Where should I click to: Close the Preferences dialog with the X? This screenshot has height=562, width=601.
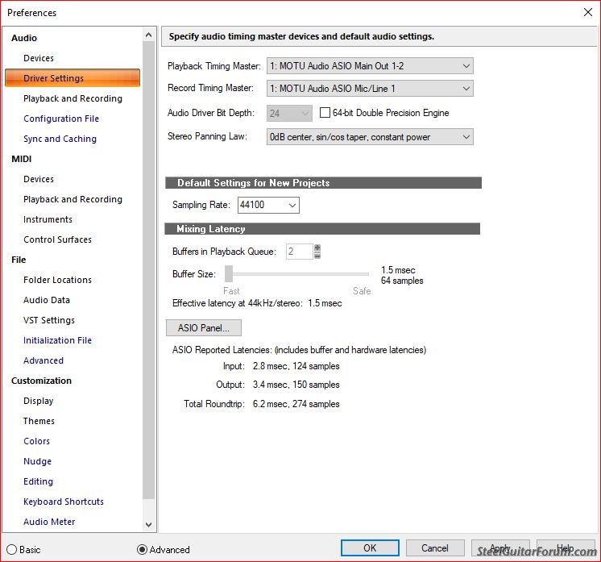(587, 12)
